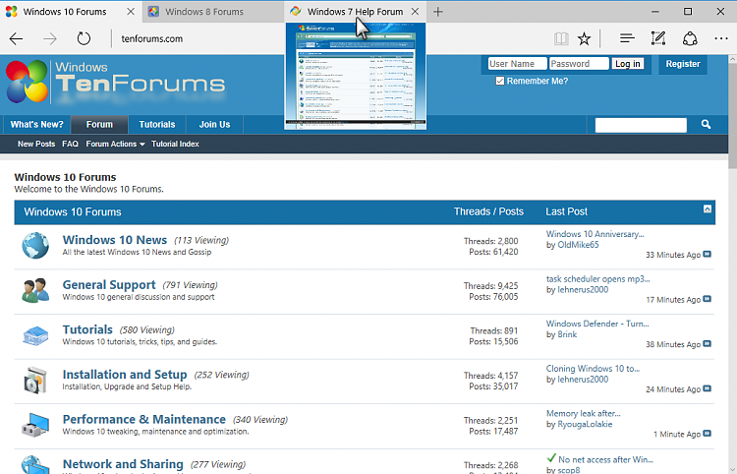Open Reading view book icon
This screenshot has width=737, height=474.
point(561,38)
